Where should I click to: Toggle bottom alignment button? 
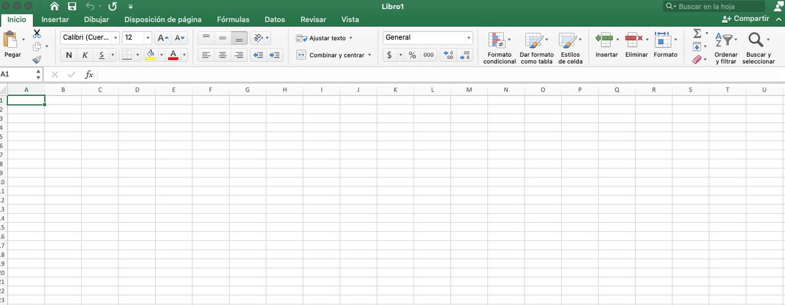click(x=239, y=38)
